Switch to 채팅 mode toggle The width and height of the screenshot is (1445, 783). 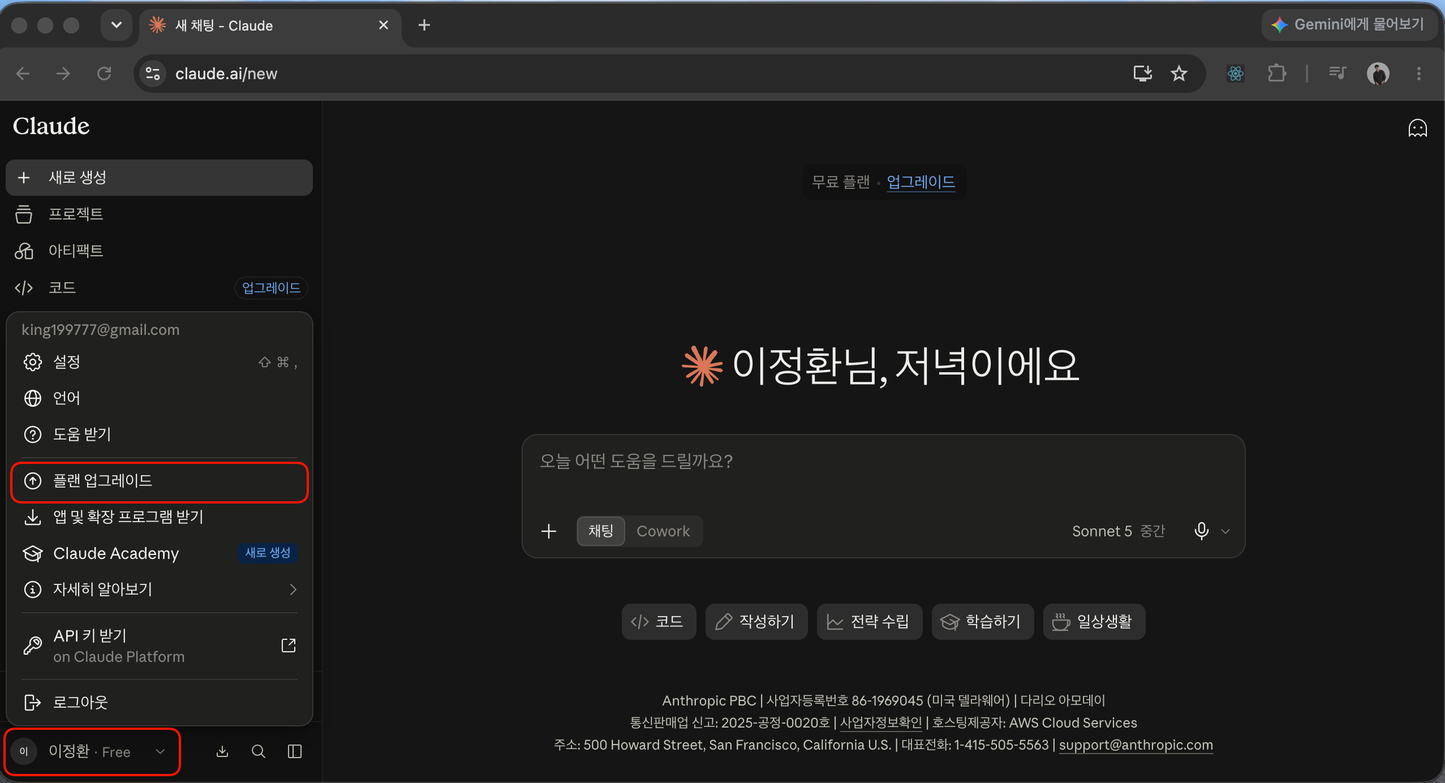[x=601, y=531]
